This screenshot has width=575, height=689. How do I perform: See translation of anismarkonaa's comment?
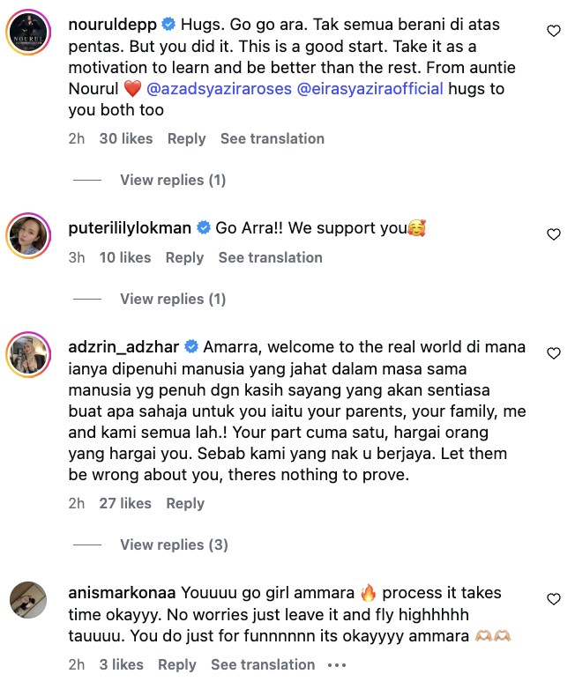pyautogui.click(x=263, y=665)
